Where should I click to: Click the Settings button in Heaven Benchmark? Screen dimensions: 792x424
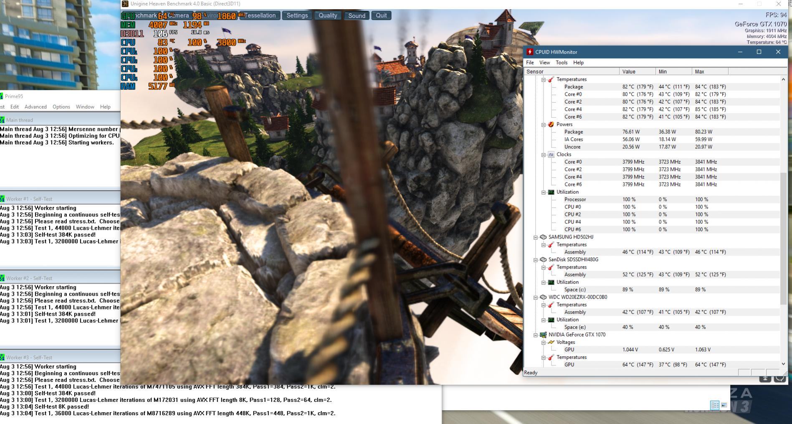tap(297, 15)
